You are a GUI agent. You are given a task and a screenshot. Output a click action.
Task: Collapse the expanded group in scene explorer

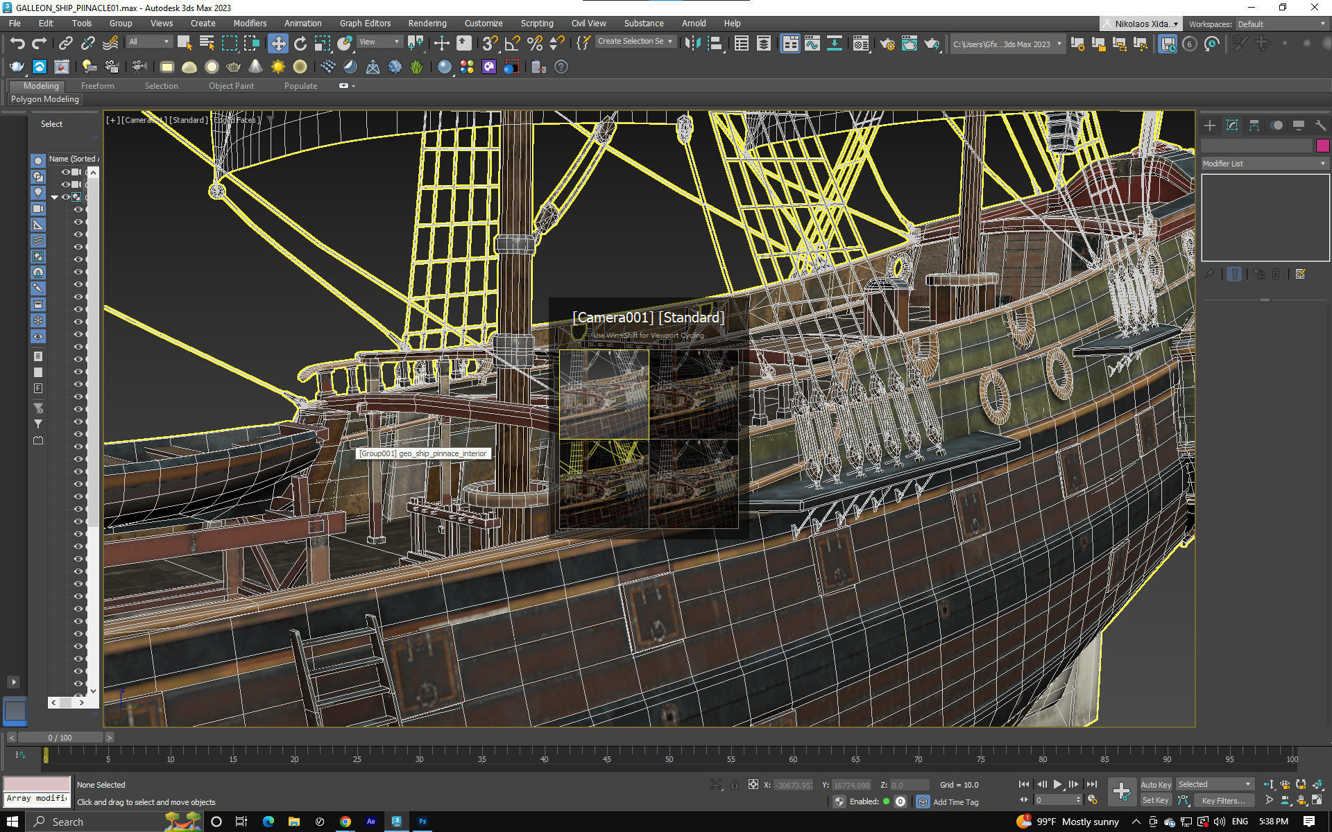click(54, 198)
